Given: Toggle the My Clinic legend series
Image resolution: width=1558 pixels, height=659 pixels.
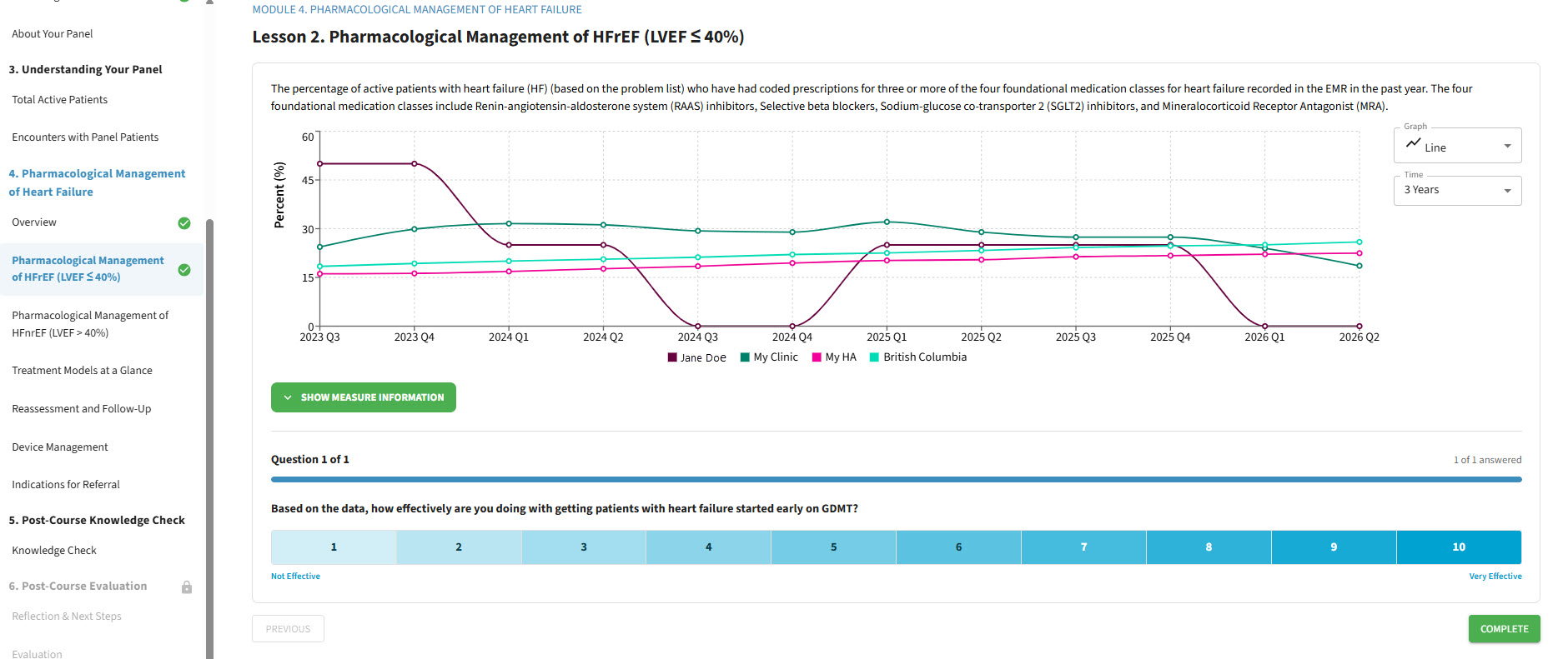Looking at the screenshot, I should [768, 357].
